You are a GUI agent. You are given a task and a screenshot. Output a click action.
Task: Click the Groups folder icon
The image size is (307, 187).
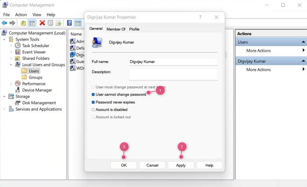pos(24,77)
